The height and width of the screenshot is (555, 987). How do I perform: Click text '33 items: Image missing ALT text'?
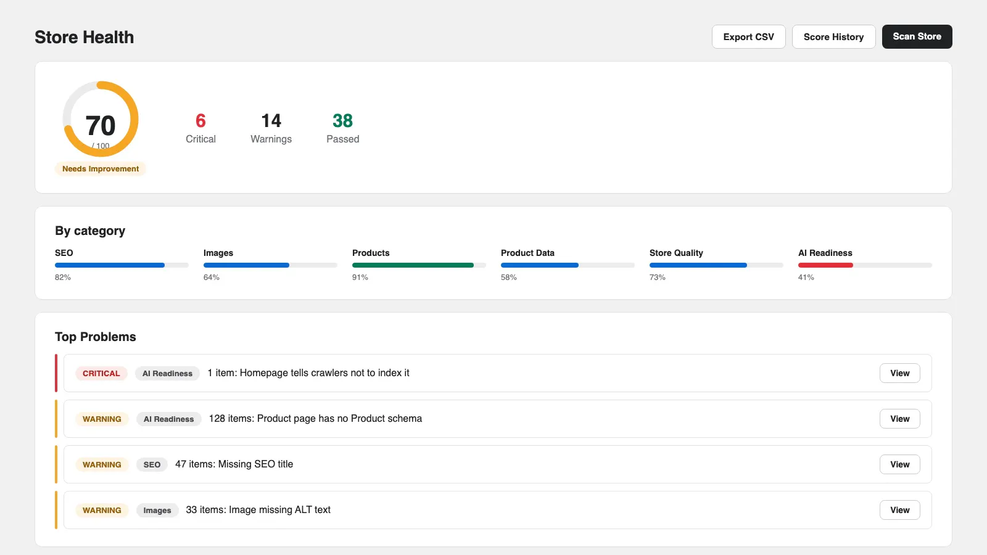point(258,510)
